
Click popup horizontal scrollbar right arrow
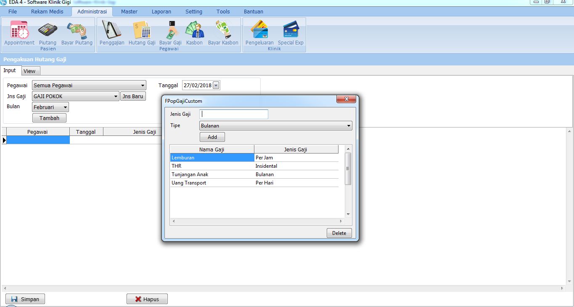pyautogui.click(x=341, y=221)
